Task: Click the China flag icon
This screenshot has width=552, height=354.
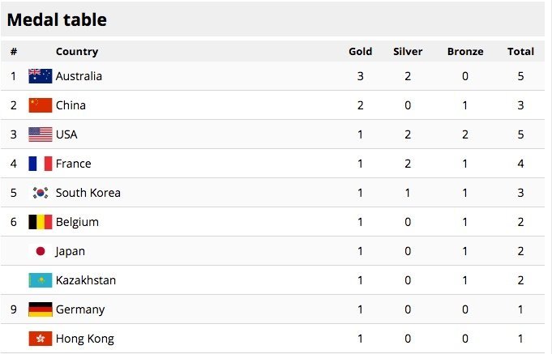Action: tap(41, 105)
